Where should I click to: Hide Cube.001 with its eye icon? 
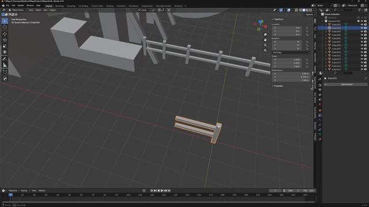(362, 24)
